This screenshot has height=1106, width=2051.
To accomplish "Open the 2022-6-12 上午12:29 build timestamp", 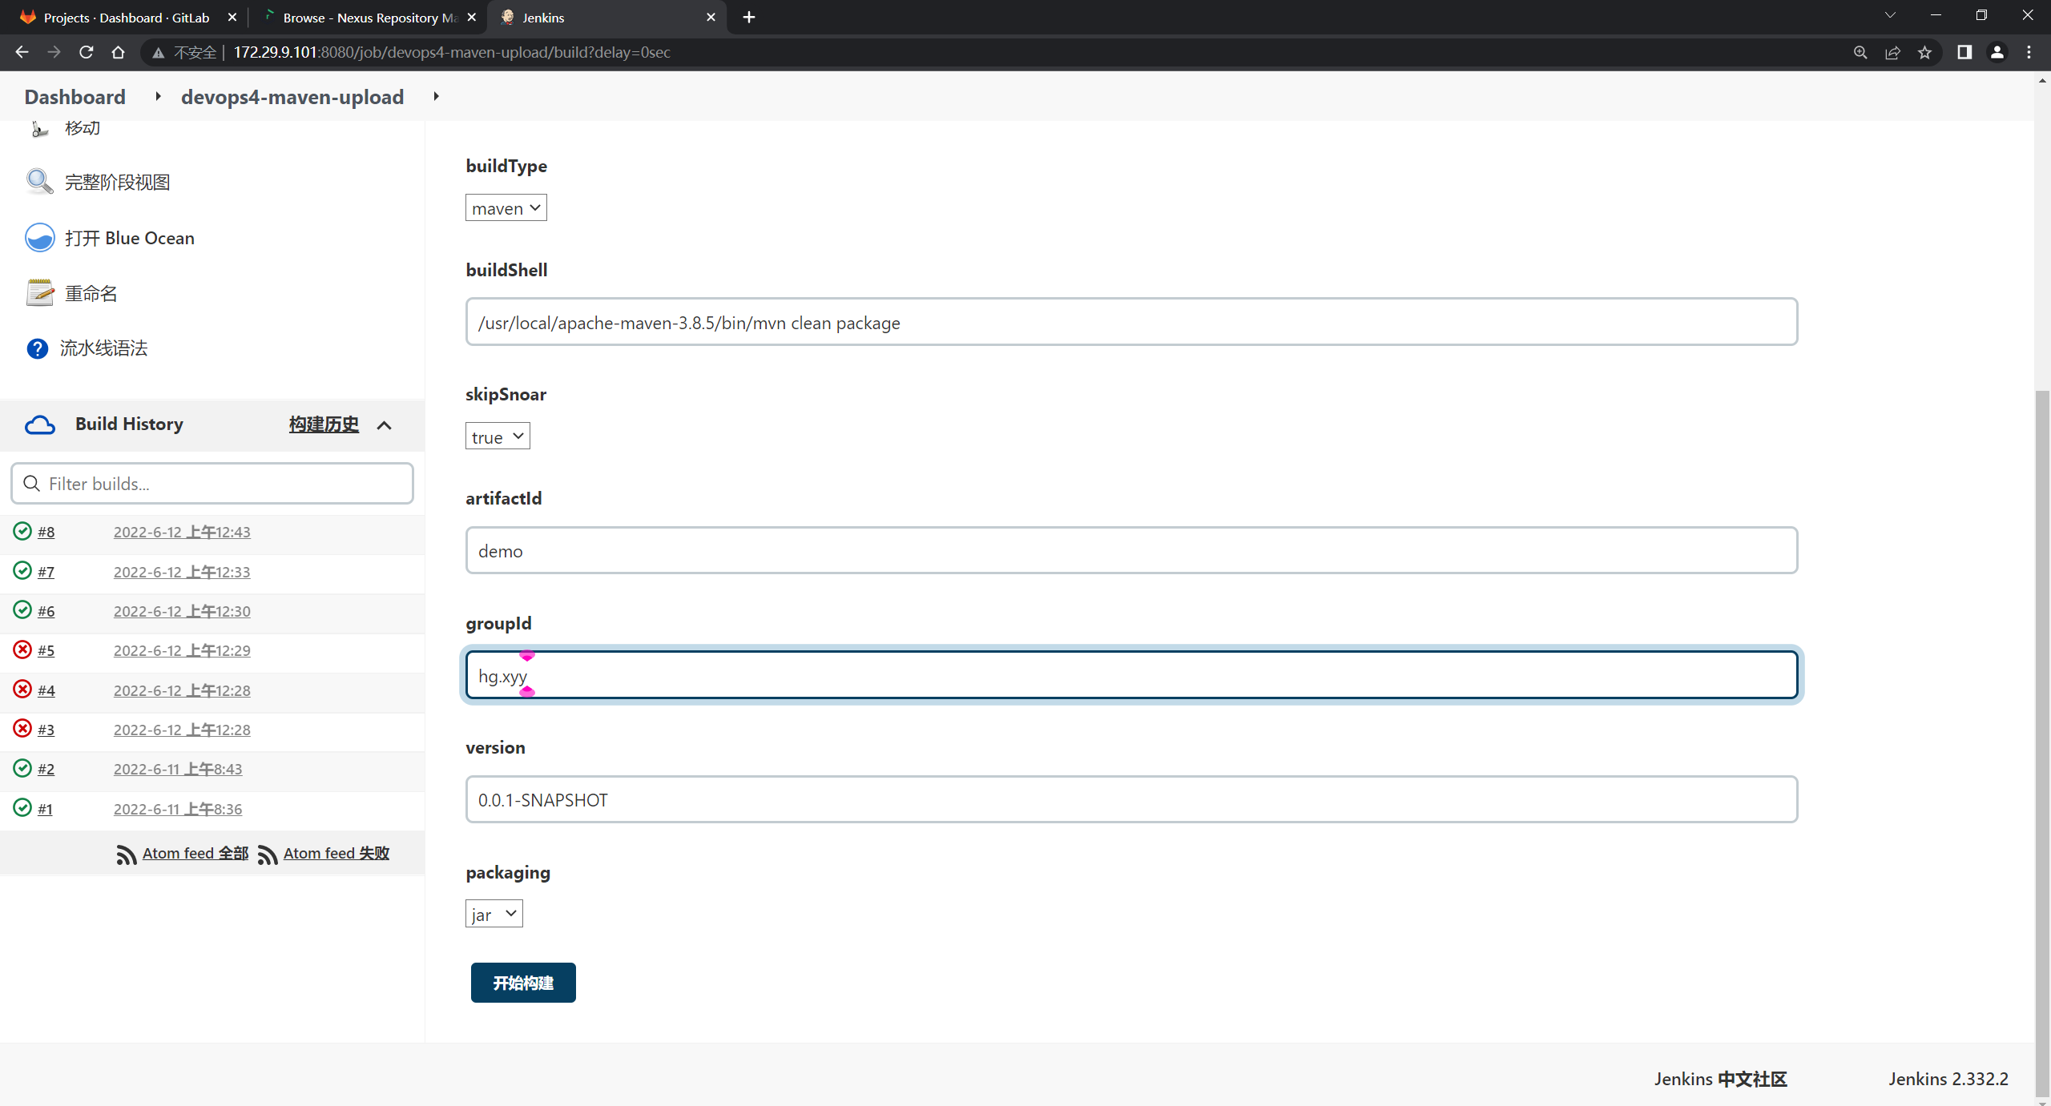I will pyautogui.click(x=182, y=650).
